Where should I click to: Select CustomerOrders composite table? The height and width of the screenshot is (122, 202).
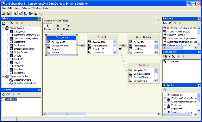click(22, 80)
